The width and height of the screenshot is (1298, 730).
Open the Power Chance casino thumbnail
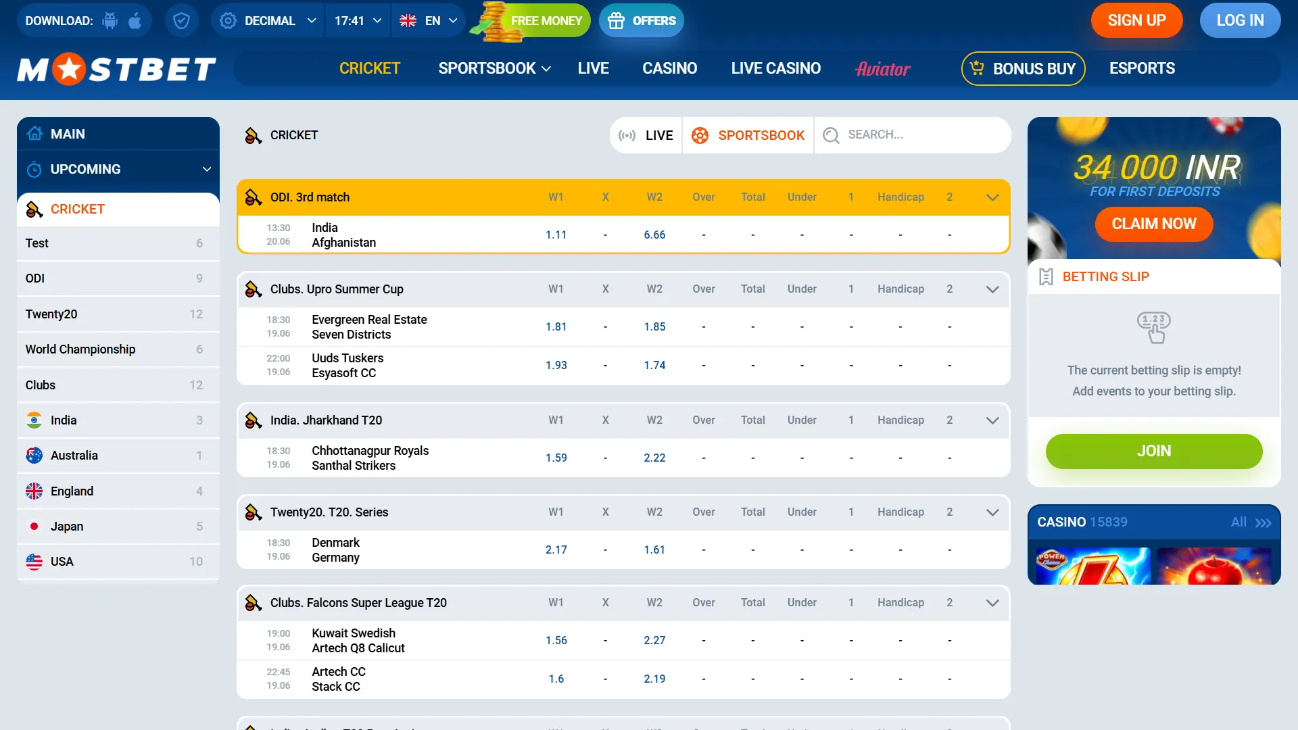tap(1092, 566)
